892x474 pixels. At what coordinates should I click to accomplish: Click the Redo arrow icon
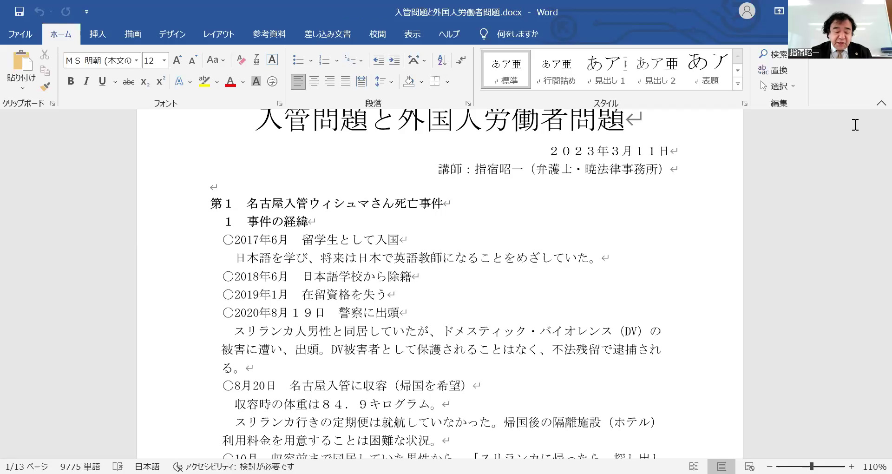(66, 12)
